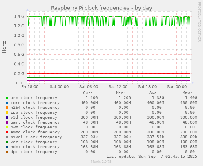Screen dimensions: 203x166
Task: Click the arm clock minimum value 1.20G
Action: point(125,98)
